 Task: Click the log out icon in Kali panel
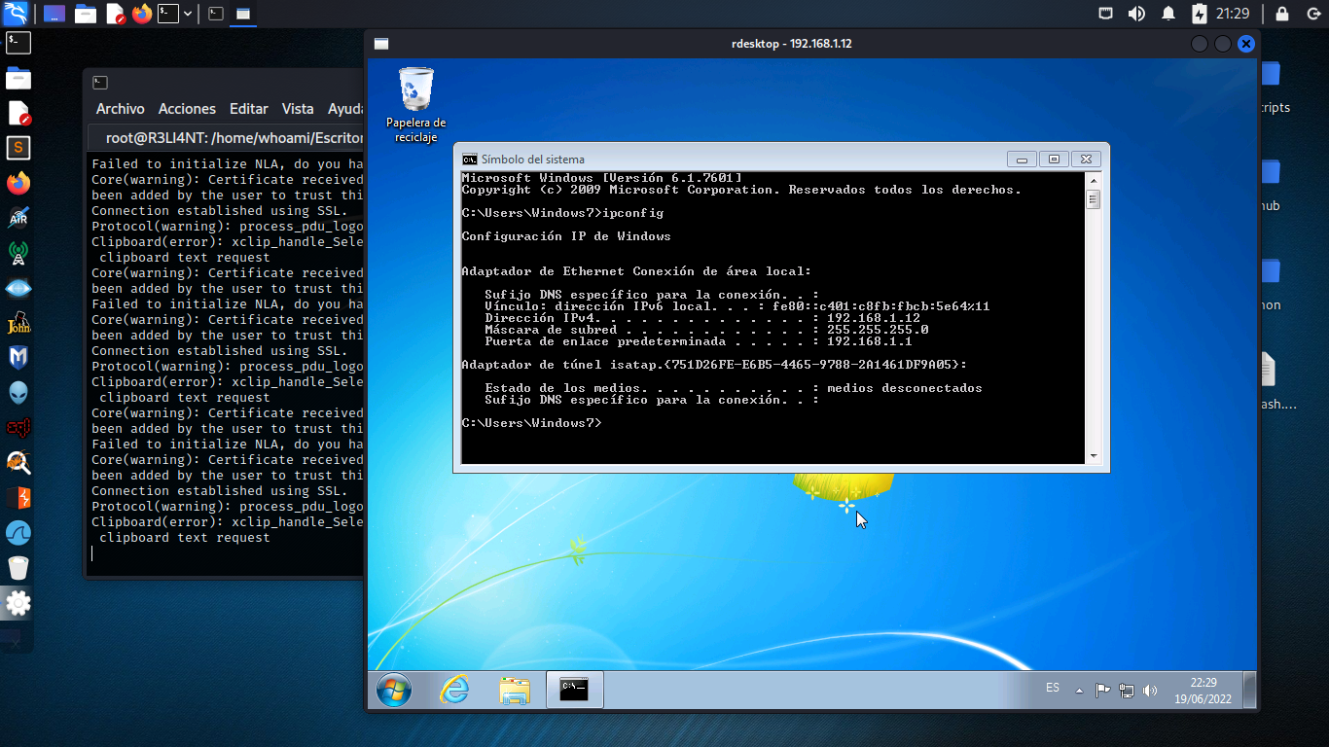click(1311, 14)
